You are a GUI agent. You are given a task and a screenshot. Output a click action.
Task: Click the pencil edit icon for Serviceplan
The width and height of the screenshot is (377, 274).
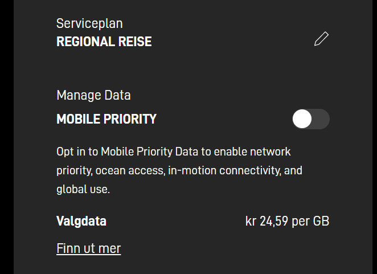coord(321,39)
